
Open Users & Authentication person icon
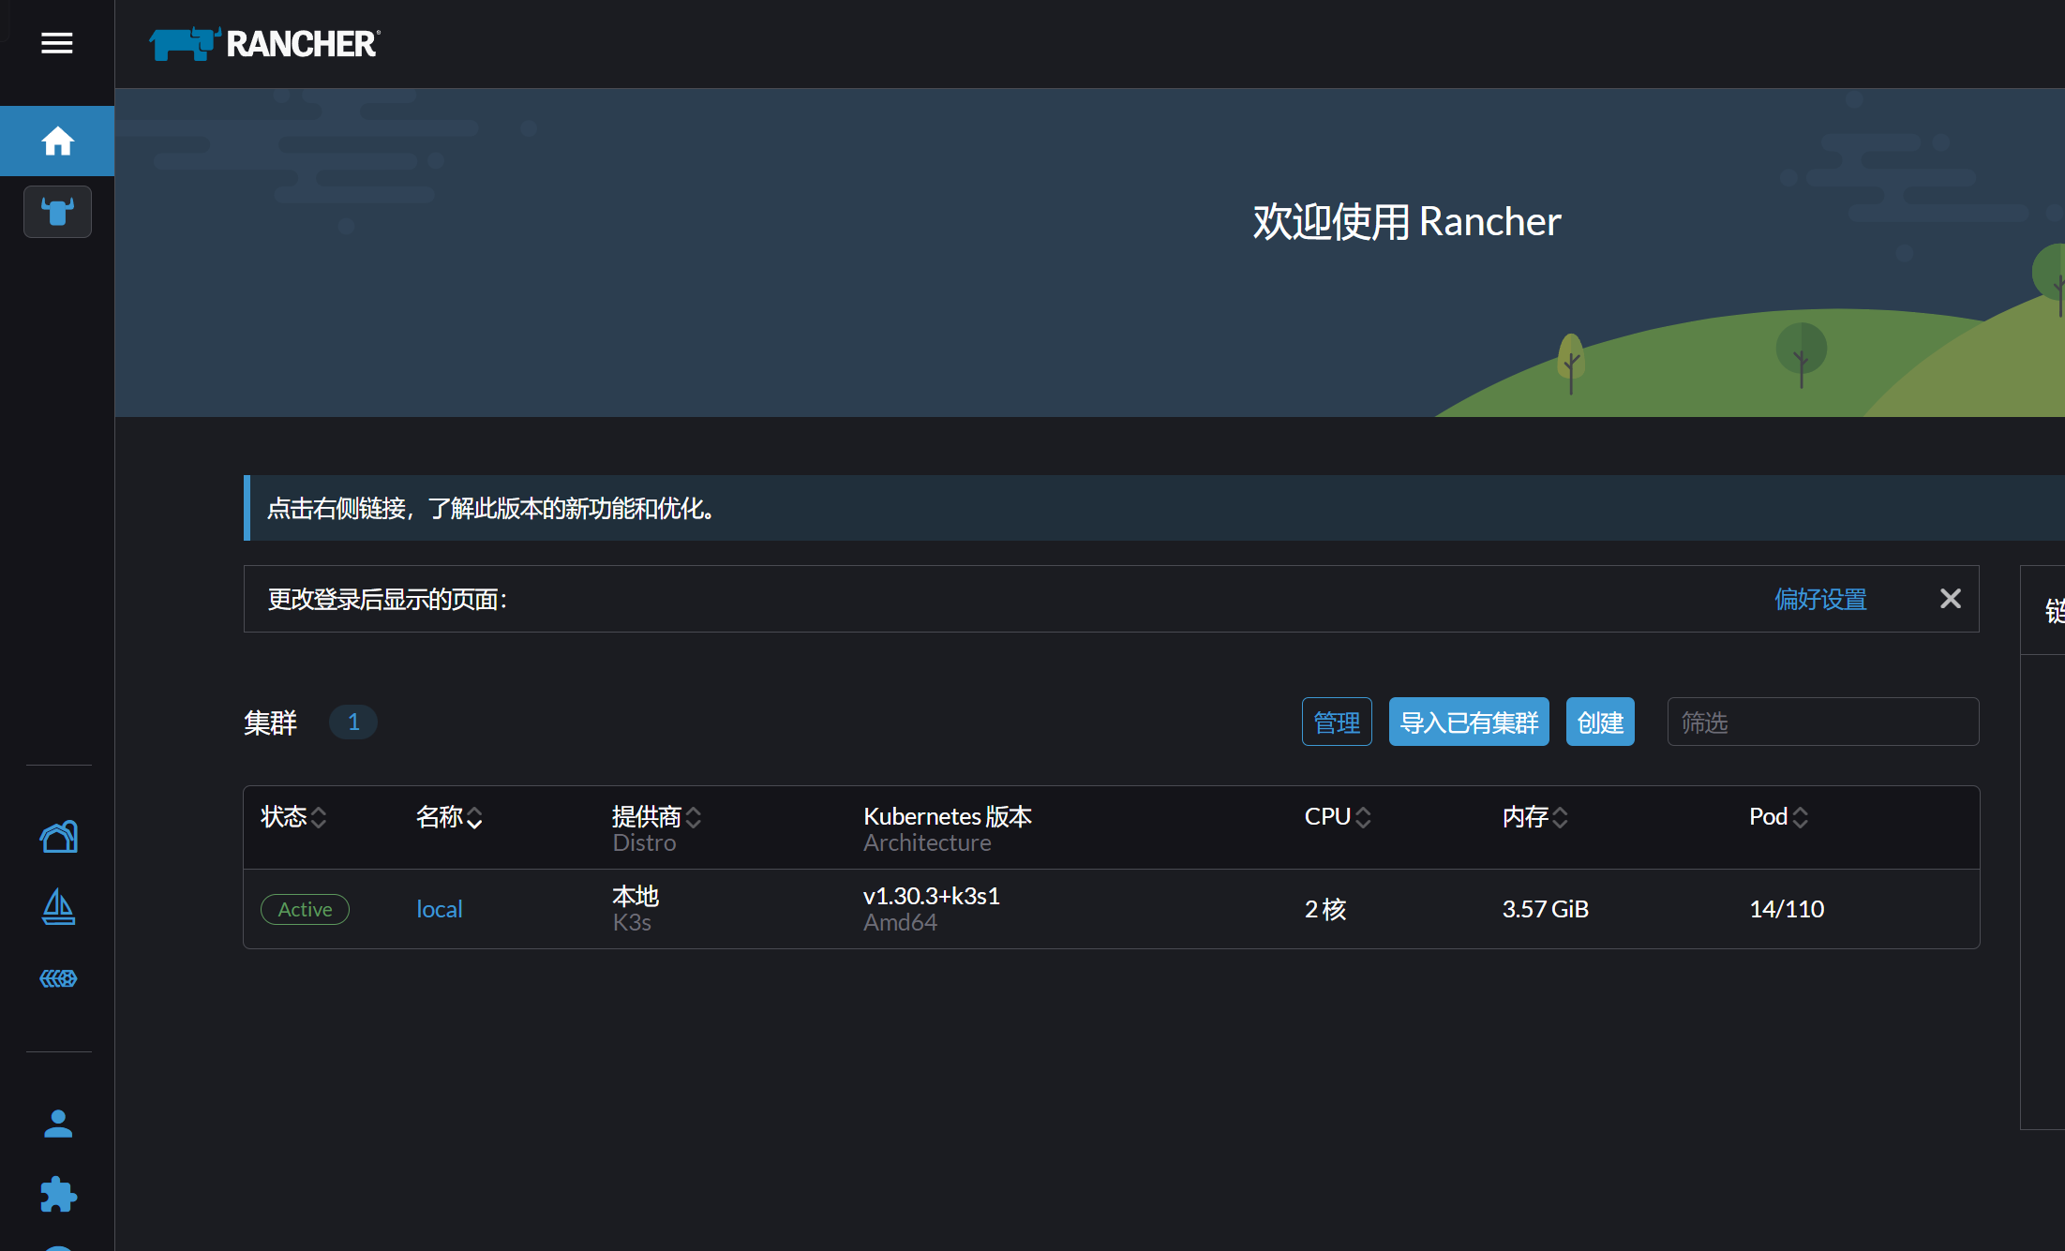(x=58, y=1124)
